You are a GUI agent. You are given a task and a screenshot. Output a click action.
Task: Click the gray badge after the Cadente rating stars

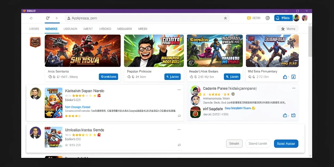pos(233,94)
